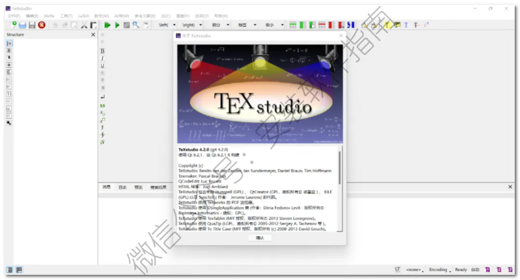Open the 编辑(E) menu
This screenshot has height=280, width=520.
click(x=32, y=16)
